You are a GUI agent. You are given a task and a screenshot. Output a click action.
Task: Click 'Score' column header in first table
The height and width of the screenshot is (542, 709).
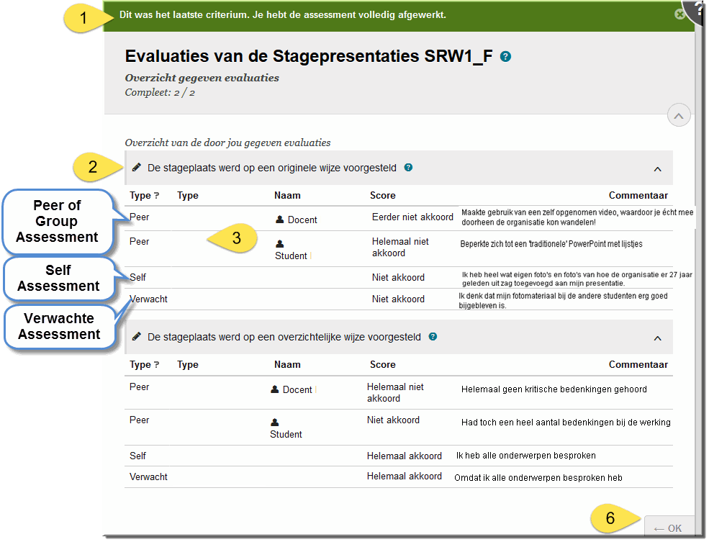(x=382, y=195)
